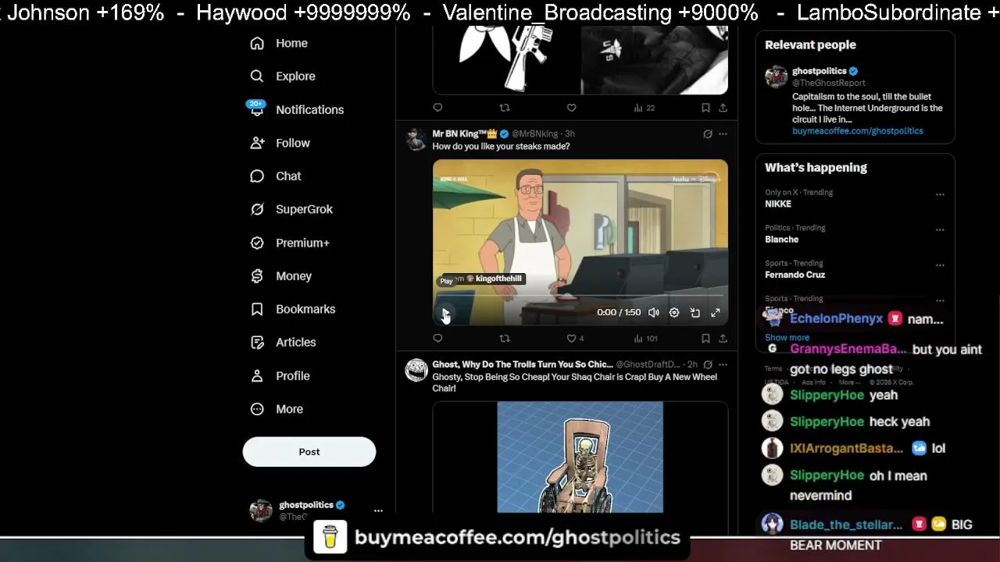Seek on the video progress bar
The height and width of the screenshot is (562, 1000).
580,297
